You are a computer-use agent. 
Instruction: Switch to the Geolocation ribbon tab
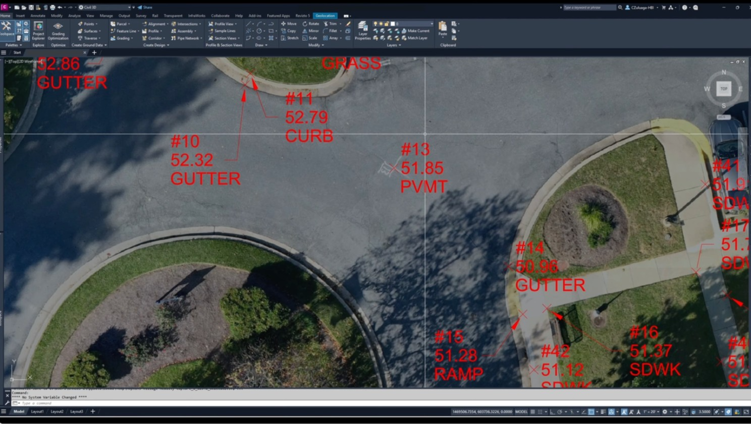[x=325, y=16]
